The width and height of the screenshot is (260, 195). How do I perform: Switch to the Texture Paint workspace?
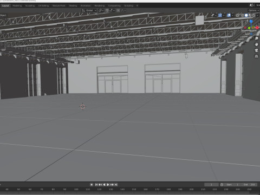58,6
